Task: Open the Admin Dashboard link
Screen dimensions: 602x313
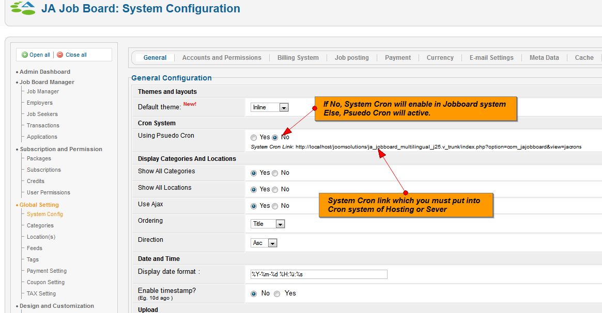Action: [46, 71]
